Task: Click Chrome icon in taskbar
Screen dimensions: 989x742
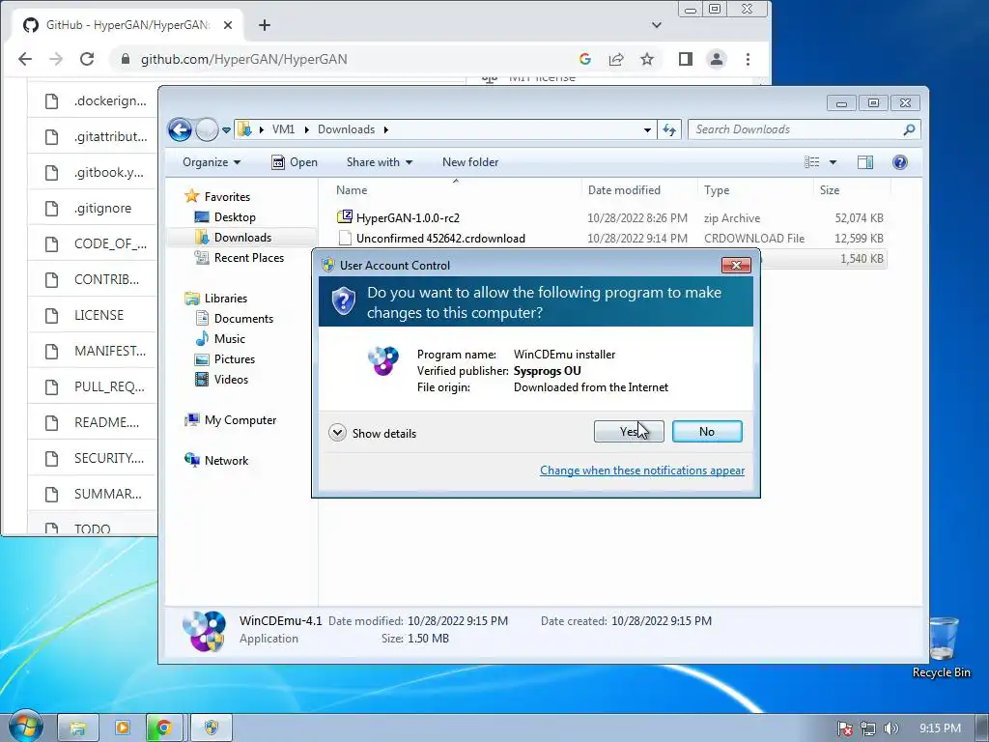Action: click(164, 728)
